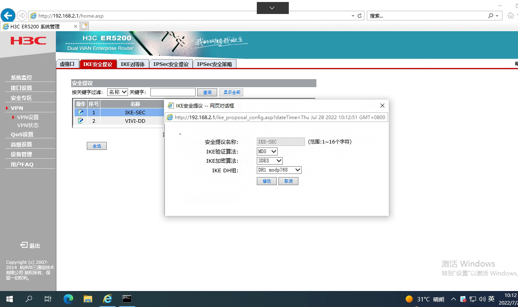Click the 名称 column header

pyautogui.click(x=135, y=104)
